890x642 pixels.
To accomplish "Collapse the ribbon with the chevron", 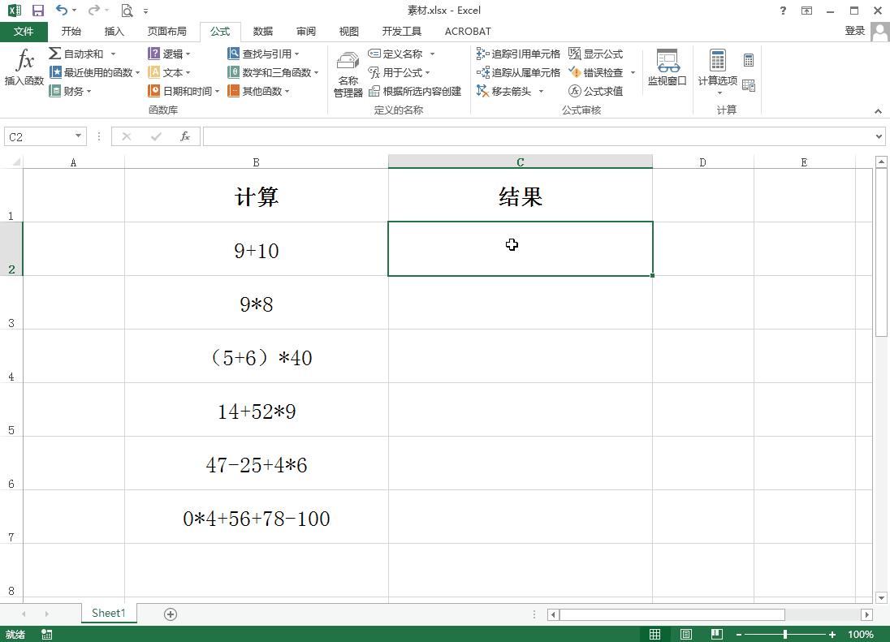I will 878,111.
